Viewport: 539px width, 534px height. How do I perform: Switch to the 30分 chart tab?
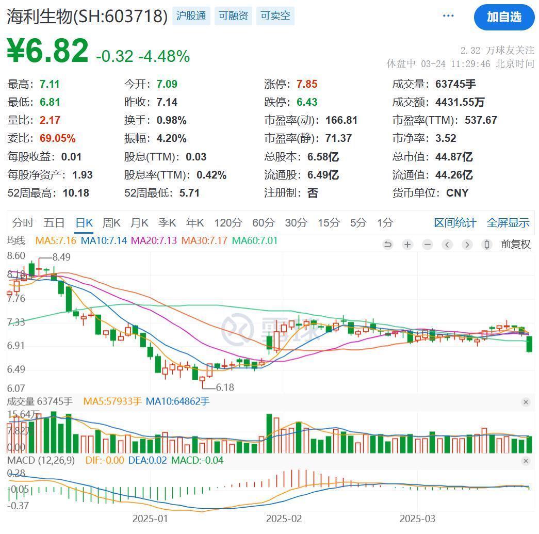point(296,223)
